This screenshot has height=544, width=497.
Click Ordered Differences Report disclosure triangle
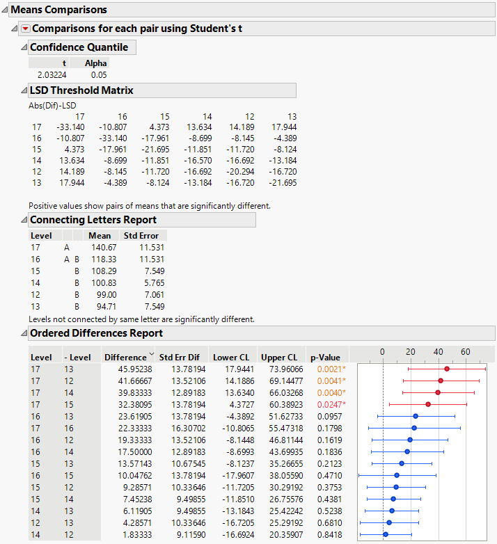(x=24, y=334)
